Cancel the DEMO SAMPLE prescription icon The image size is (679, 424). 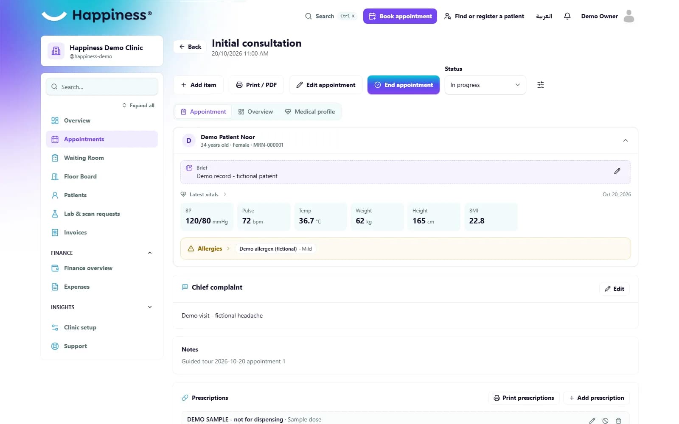coord(605,421)
